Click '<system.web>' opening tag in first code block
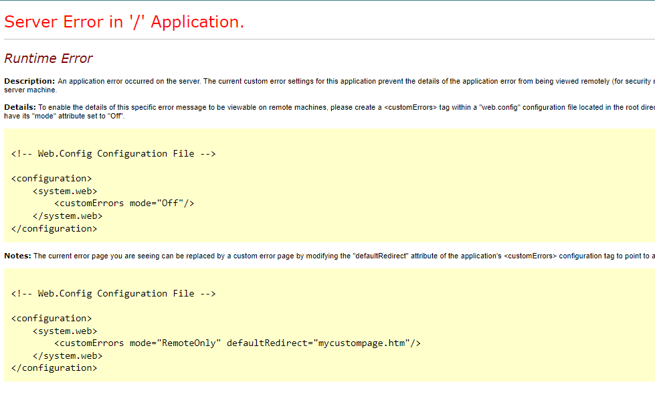This screenshot has width=655, height=415. (65, 191)
